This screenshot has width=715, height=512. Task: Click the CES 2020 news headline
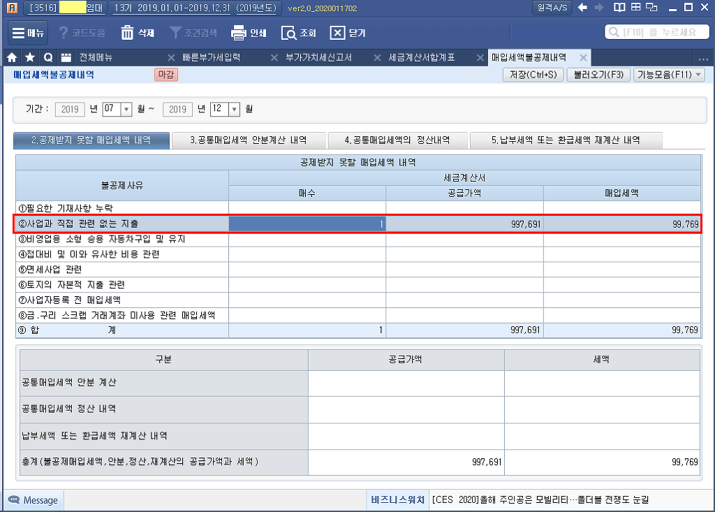point(540,499)
